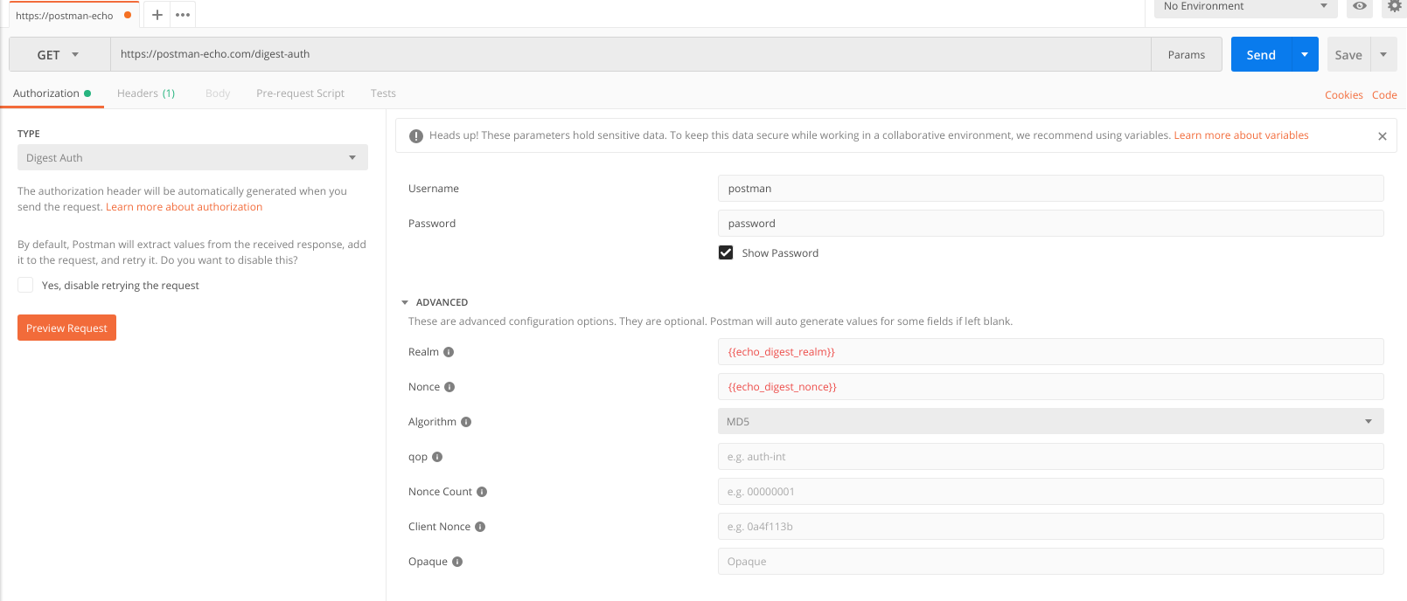Follow 'Learn more about authorization' link

tap(185, 207)
